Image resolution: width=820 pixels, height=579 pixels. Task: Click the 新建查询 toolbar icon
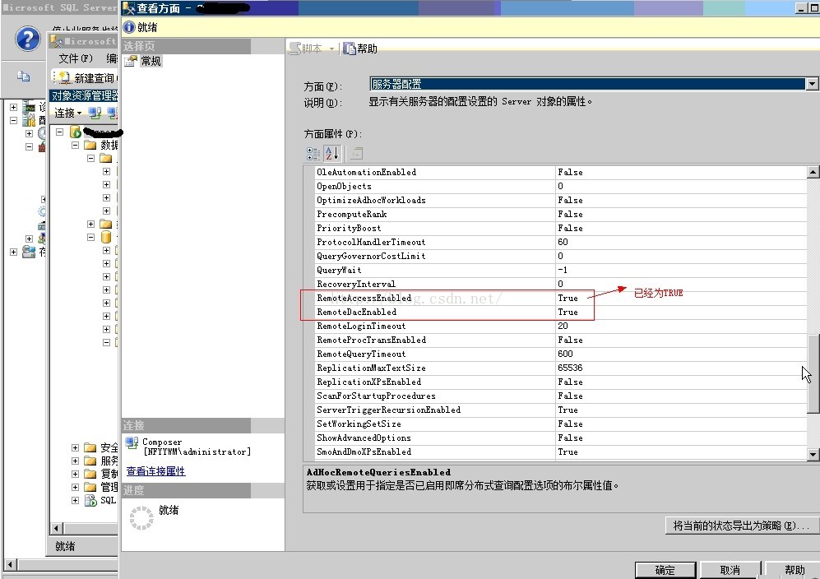[x=63, y=78]
